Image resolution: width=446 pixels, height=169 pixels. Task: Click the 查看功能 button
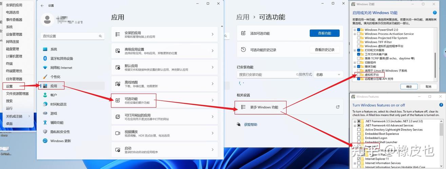(325, 33)
